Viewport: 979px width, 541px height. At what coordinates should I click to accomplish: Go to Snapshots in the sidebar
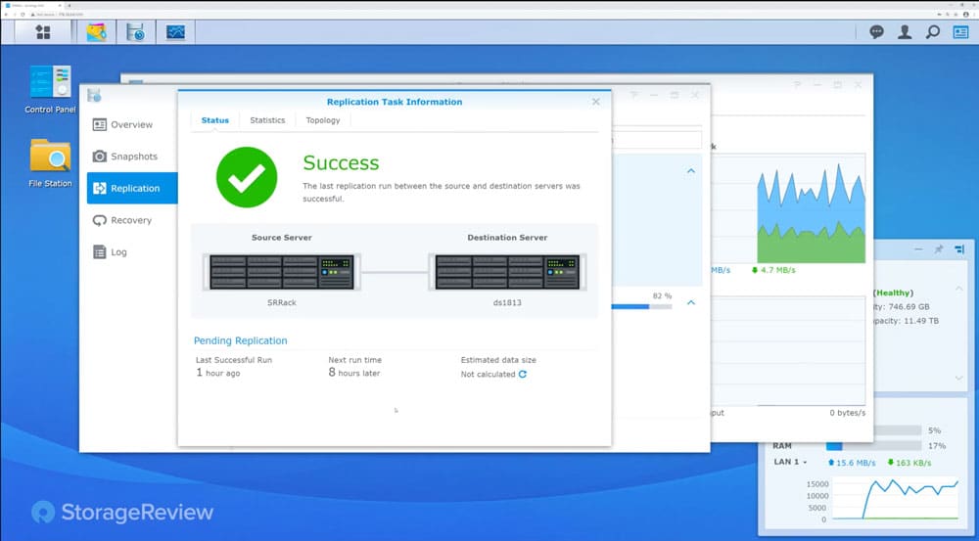[x=132, y=157]
